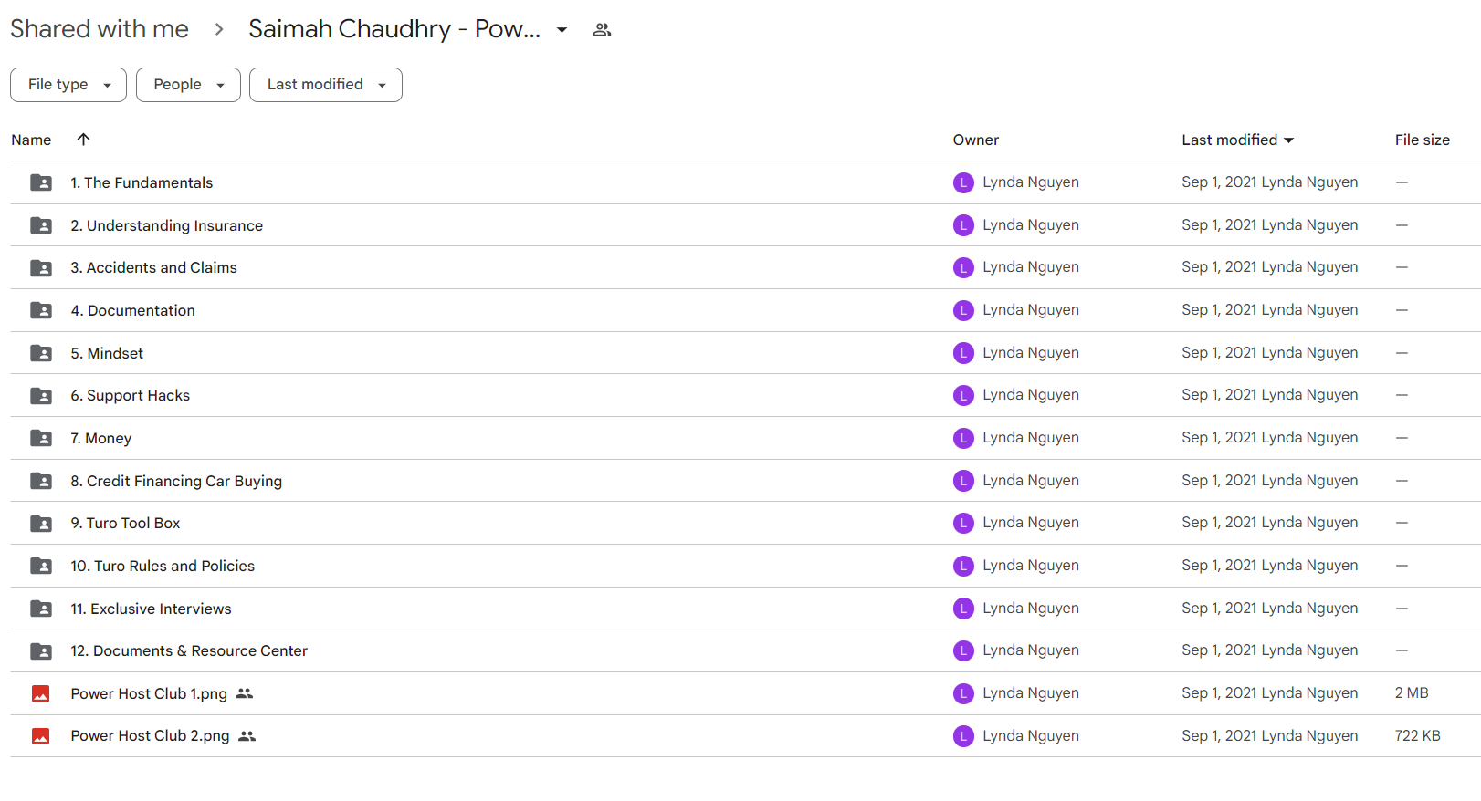The width and height of the screenshot is (1481, 801).
Task: Click owner avatar in Documentation row
Action: (x=963, y=310)
